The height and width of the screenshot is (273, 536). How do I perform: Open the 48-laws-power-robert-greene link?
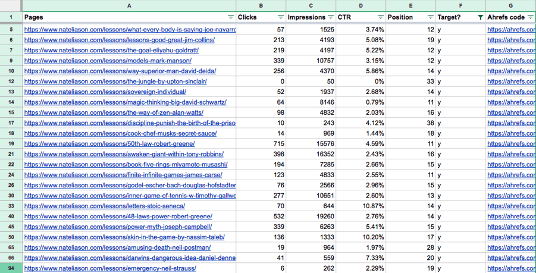coord(118,216)
